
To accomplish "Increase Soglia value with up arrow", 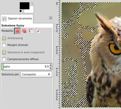I will (50, 65).
